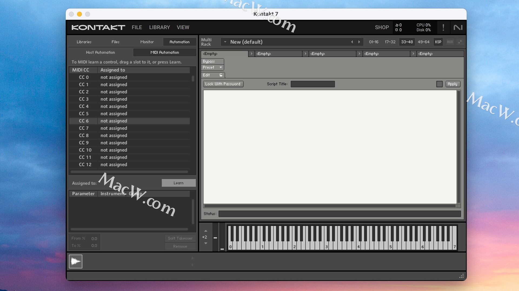The height and width of the screenshot is (291, 519).
Task: Shift keyboard octave down arrow
Action: tap(206, 243)
